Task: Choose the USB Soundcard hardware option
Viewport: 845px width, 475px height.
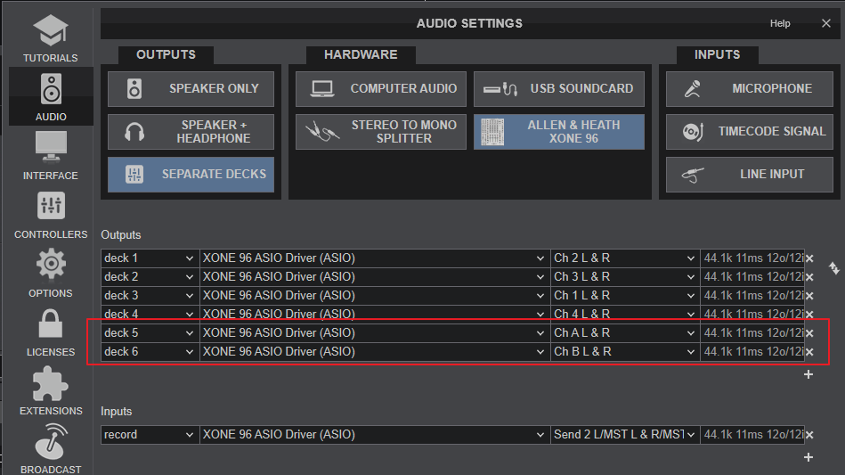Action: [x=558, y=89]
